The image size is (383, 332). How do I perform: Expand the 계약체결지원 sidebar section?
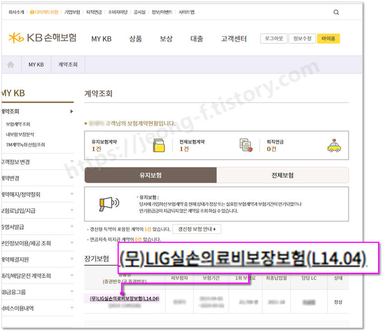[x=37, y=259]
